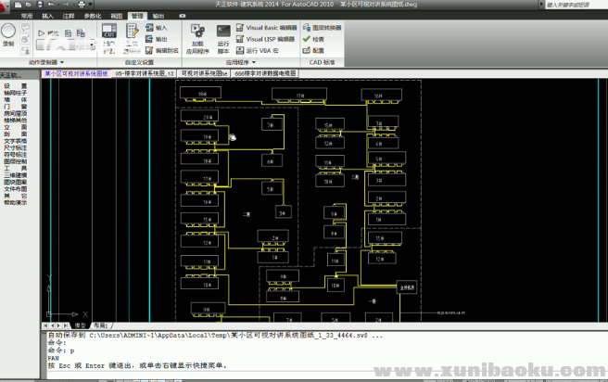Switch to 05-楼宇对讲系统图 drawing tab
Image resolution: width=608 pixels, height=382 pixels.
[x=145, y=72]
